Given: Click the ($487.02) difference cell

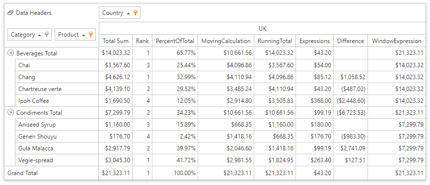Looking at the screenshot, I should [x=351, y=89].
